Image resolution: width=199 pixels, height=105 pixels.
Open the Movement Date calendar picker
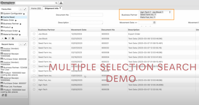[x=155, y=23]
